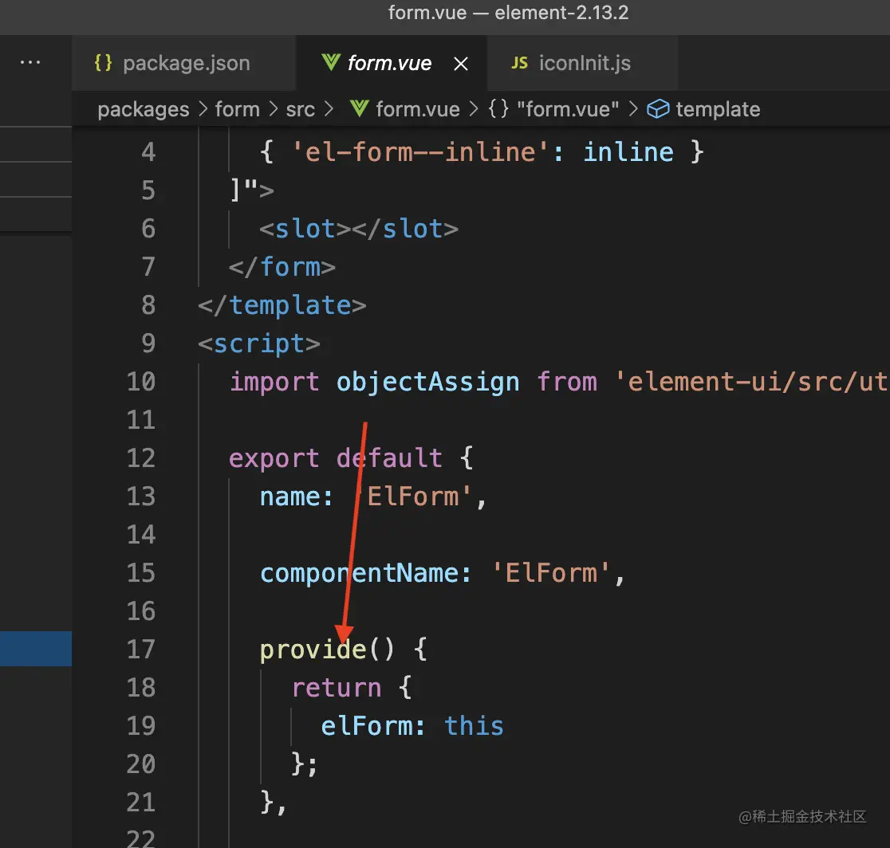Click the 'provide' method name
Screen dimensions: 890x848
coord(313,649)
